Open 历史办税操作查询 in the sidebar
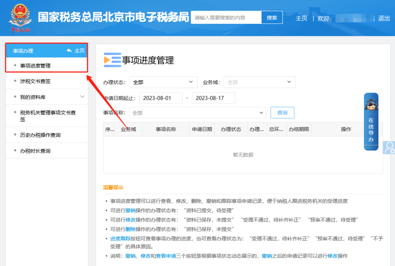The height and width of the screenshot is (266, 395). click(x=40, y=135)
